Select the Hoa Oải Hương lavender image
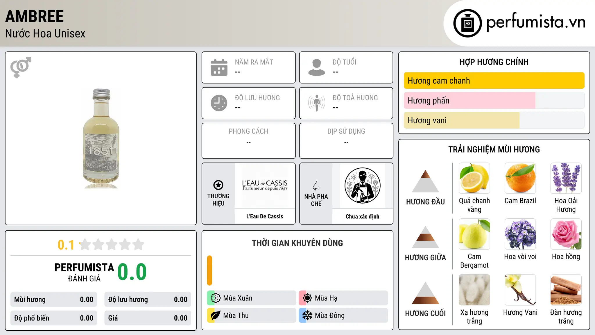Viewport: 595px width, 335px height. point(566,178)
